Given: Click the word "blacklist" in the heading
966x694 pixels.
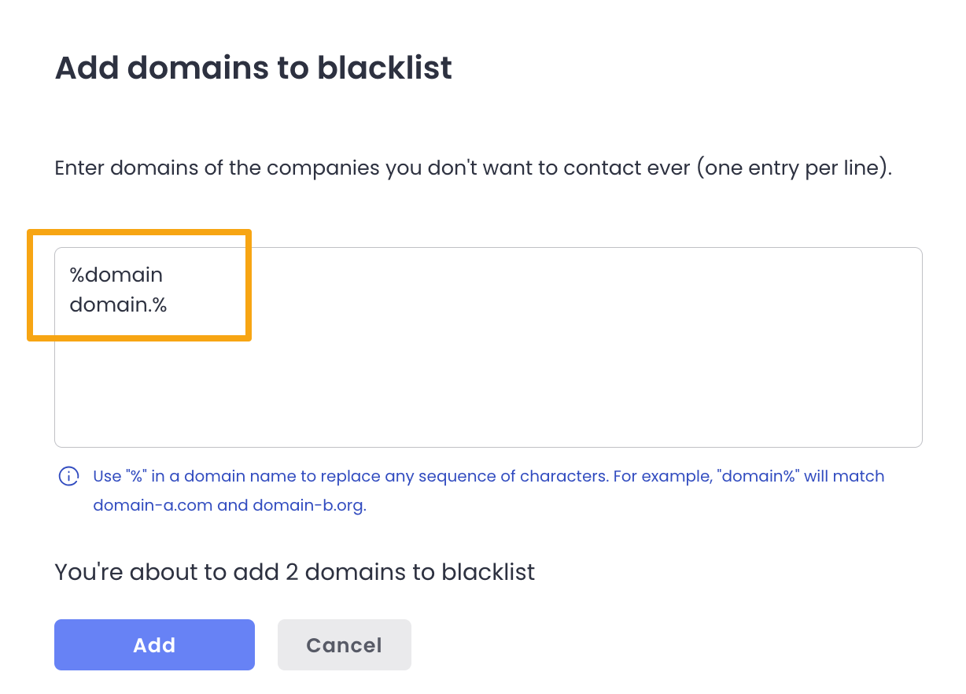Looking at the screenshot, I should click(x=385, y=68).
